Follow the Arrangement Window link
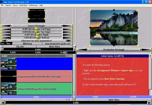 pyautogui.click(x=108, y=71)
